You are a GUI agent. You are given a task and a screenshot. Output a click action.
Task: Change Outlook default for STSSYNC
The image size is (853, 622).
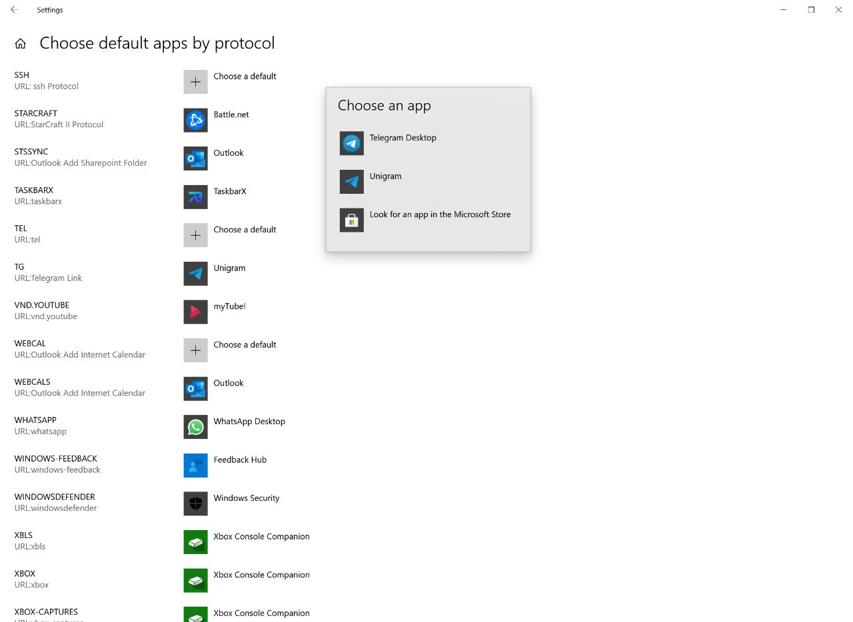click(229, 153)
